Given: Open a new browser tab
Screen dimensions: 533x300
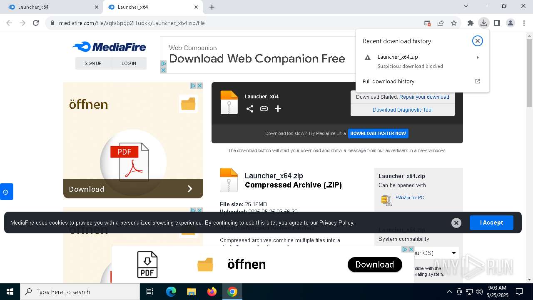Looking at the screenshot, I should tap(212, 7).
